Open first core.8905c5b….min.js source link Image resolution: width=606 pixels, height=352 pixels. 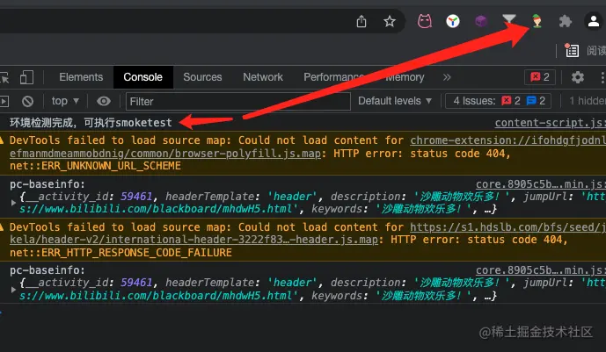(x=540, y=184)
